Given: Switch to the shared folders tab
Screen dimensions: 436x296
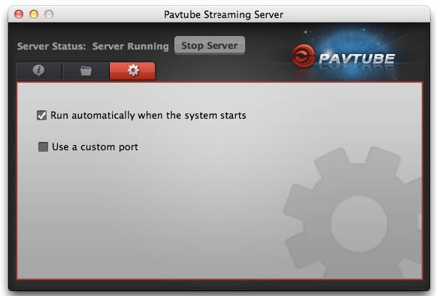Looking at the screenshot, I should [x=86, y=71].
